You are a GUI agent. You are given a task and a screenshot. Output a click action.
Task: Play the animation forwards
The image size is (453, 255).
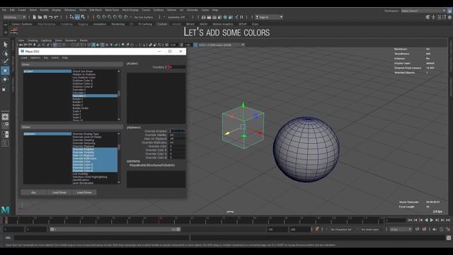[x=432, y=220]
